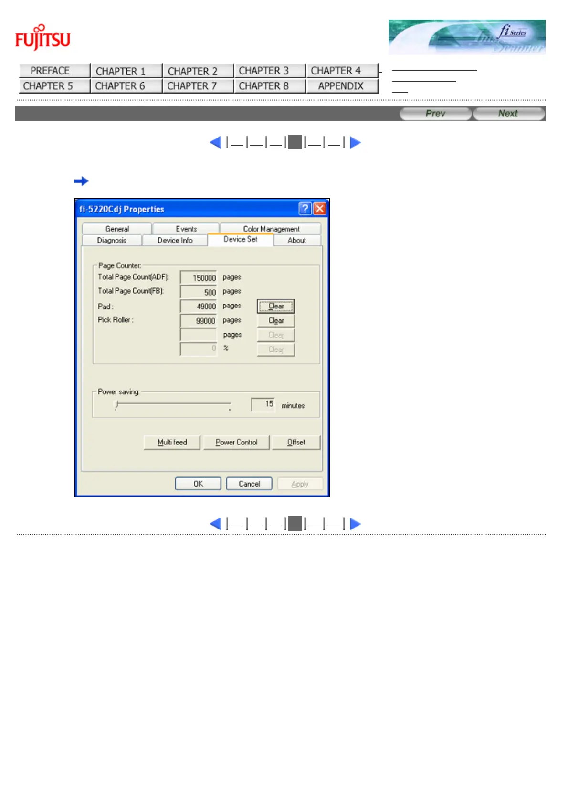The image size is (568, 804).
Task: Click the Power saving slider handle
Action: [116, 405]
